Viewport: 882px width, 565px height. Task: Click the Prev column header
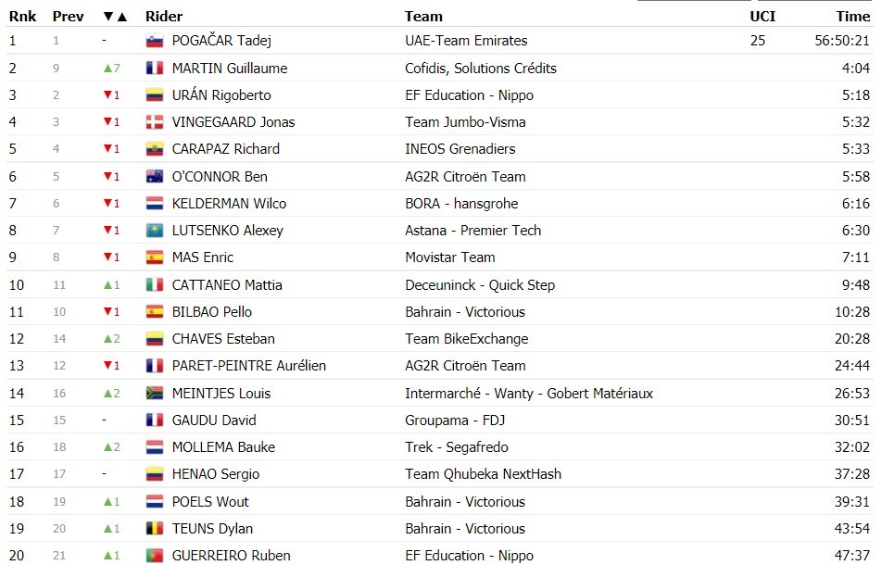pyautogui.click(x=68, y=17)
